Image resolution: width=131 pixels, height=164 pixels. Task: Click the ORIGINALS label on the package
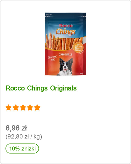click(x=65, y=54)
